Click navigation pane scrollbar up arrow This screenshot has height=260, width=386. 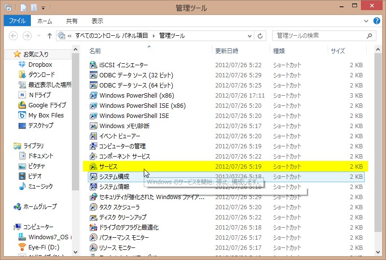(x=76, y=49)
